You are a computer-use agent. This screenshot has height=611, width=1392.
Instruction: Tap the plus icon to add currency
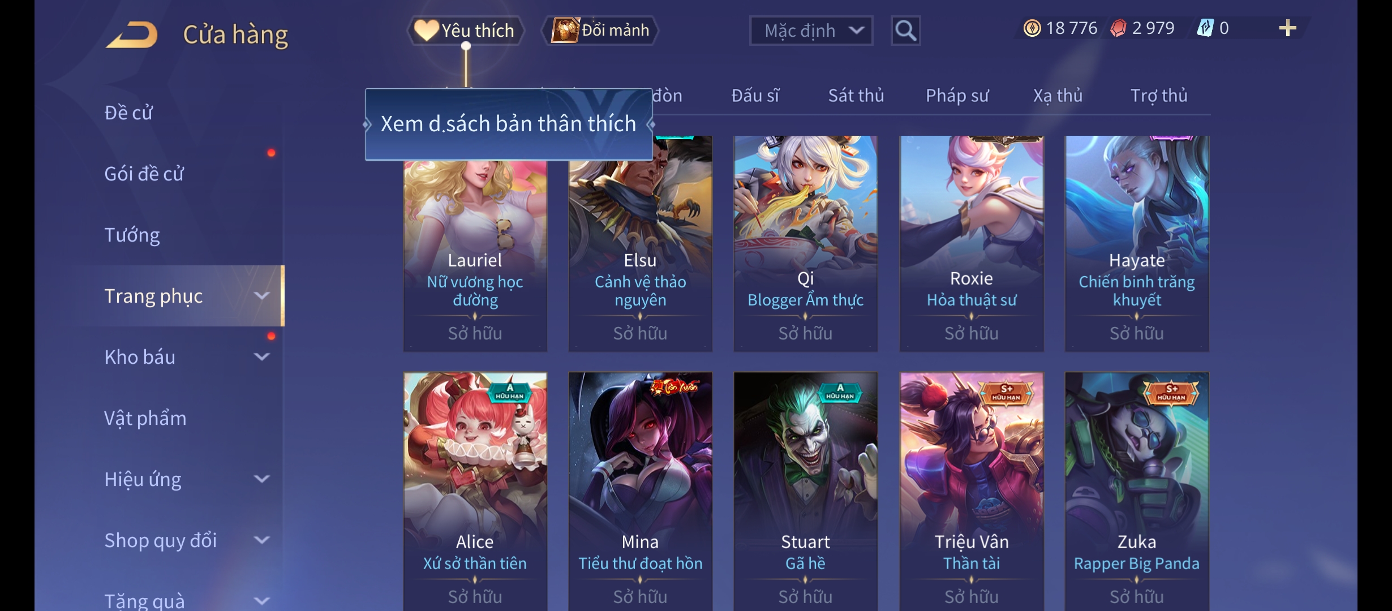1287,28
